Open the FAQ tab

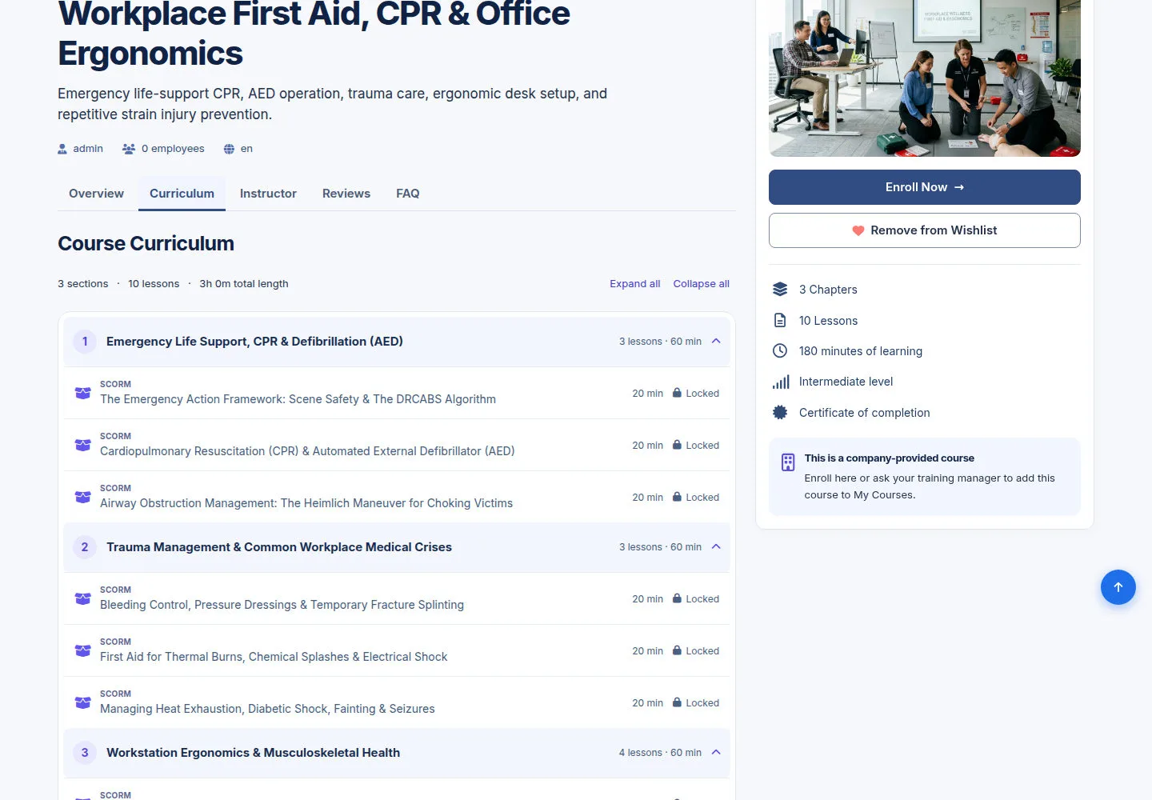pyautogui.click(x=408, y=194)
